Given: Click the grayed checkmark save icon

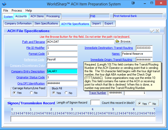Looking at the screenshot, I should click(152, 31).
